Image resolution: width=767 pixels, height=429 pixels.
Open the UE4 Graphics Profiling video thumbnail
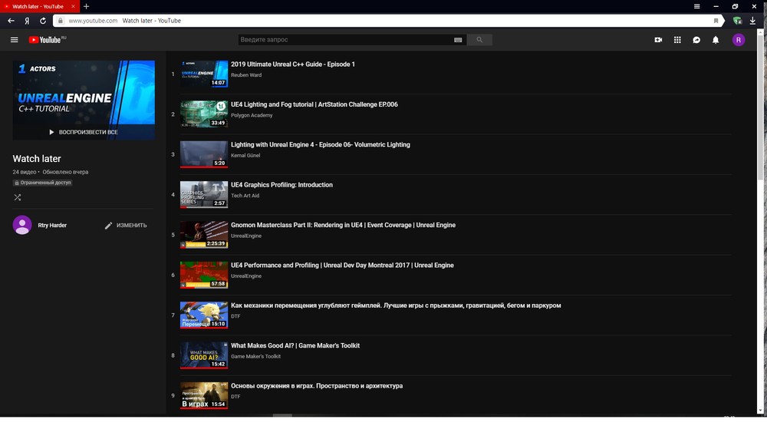[203, 195]
